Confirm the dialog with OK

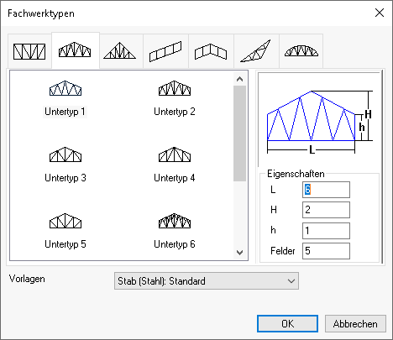(287, 324)
